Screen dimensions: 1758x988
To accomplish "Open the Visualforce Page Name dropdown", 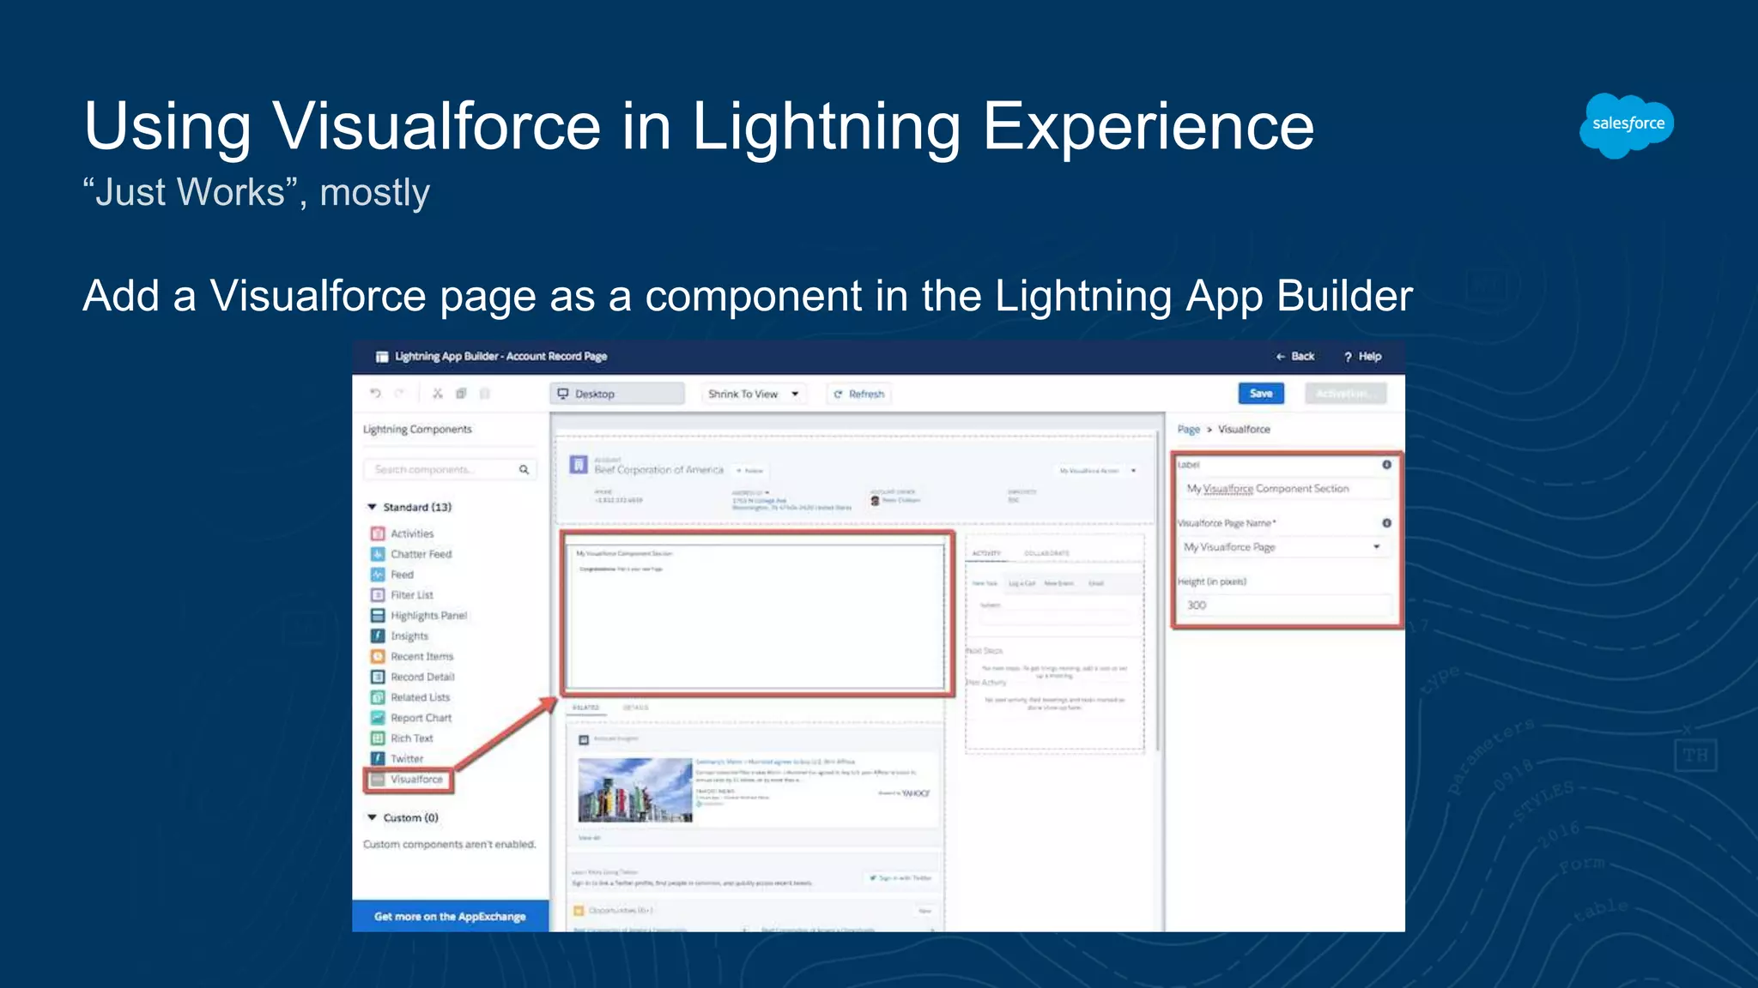I will [x=1284, y=546].
